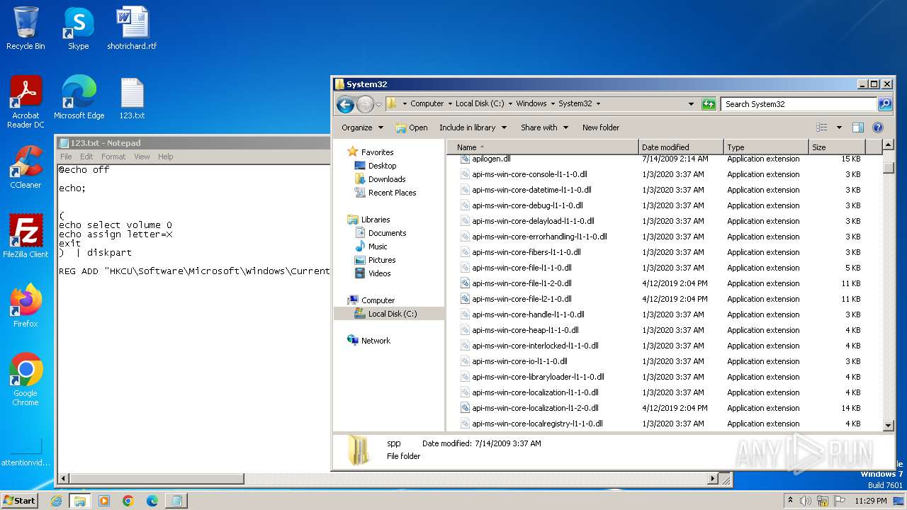The height and width of the screenshot is (510, 907).
Task: Open Notepad View menu
Action: click(x=142, y=157)
